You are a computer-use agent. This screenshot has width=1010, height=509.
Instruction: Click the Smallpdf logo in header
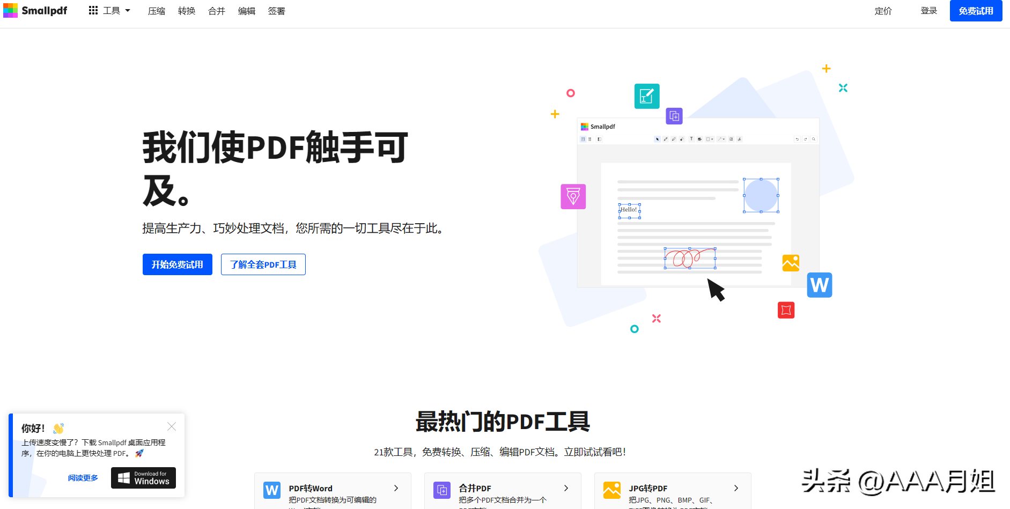pyautogui.click(x=35, y=11)
